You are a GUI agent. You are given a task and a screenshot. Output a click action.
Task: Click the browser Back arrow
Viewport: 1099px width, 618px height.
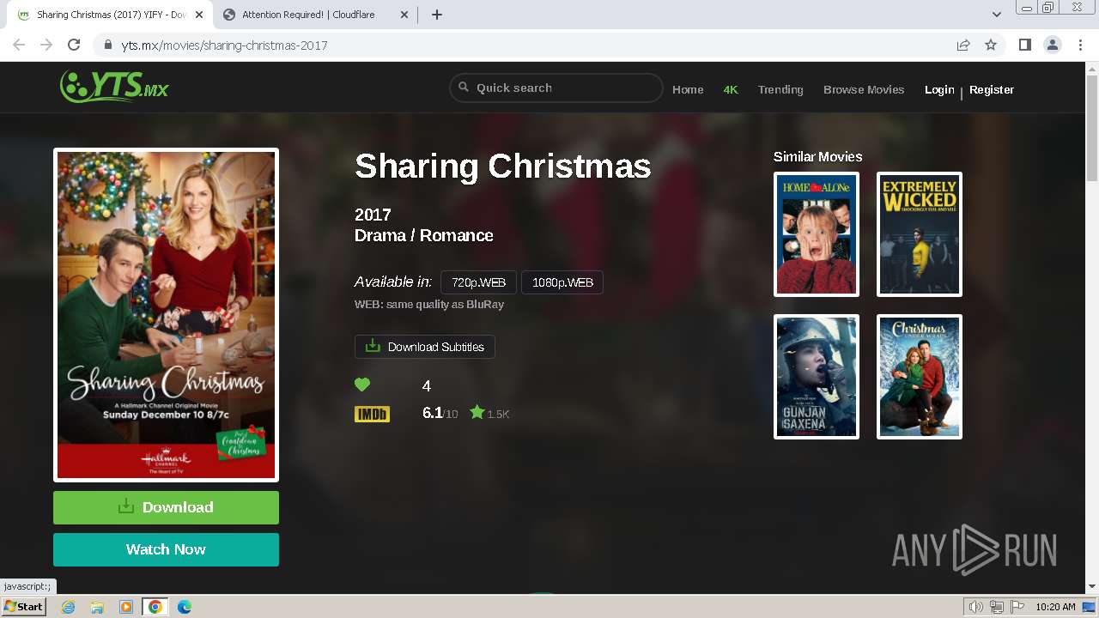point(19,45)
